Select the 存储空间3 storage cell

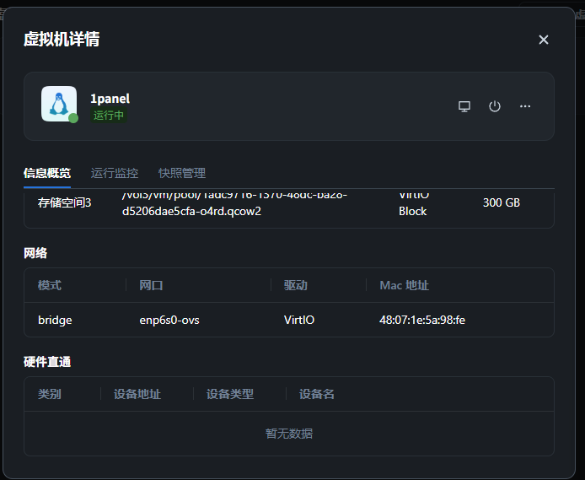(64, 202)
